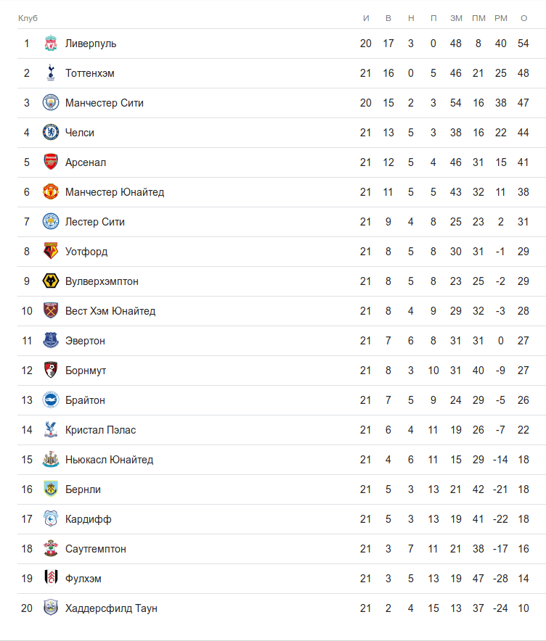Viewport: 546px width, 641px height.
Task: Select the Хаддерсфилд Таун team name
Action: tap(111, 608)
